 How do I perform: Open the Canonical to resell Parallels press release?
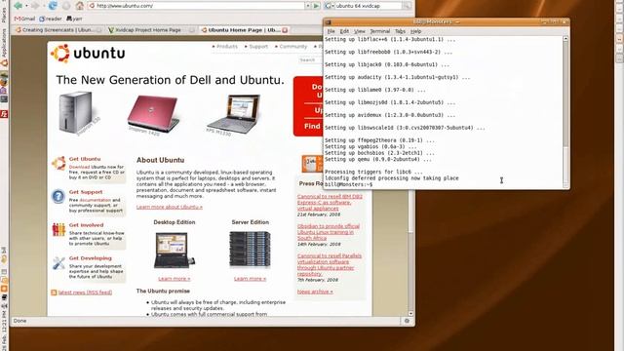point(330,264)
